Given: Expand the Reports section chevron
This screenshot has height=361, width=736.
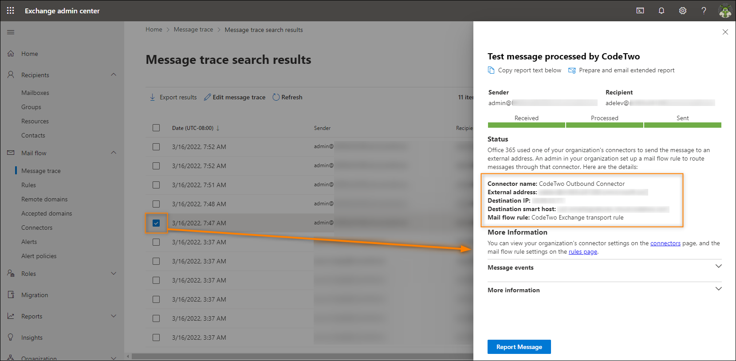Looking at the screenshot, I should [114, 316].
